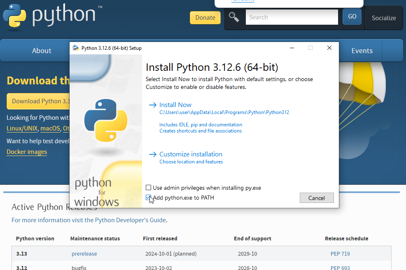
Task: Click the Download Python button on webpage
Action: 38,101
